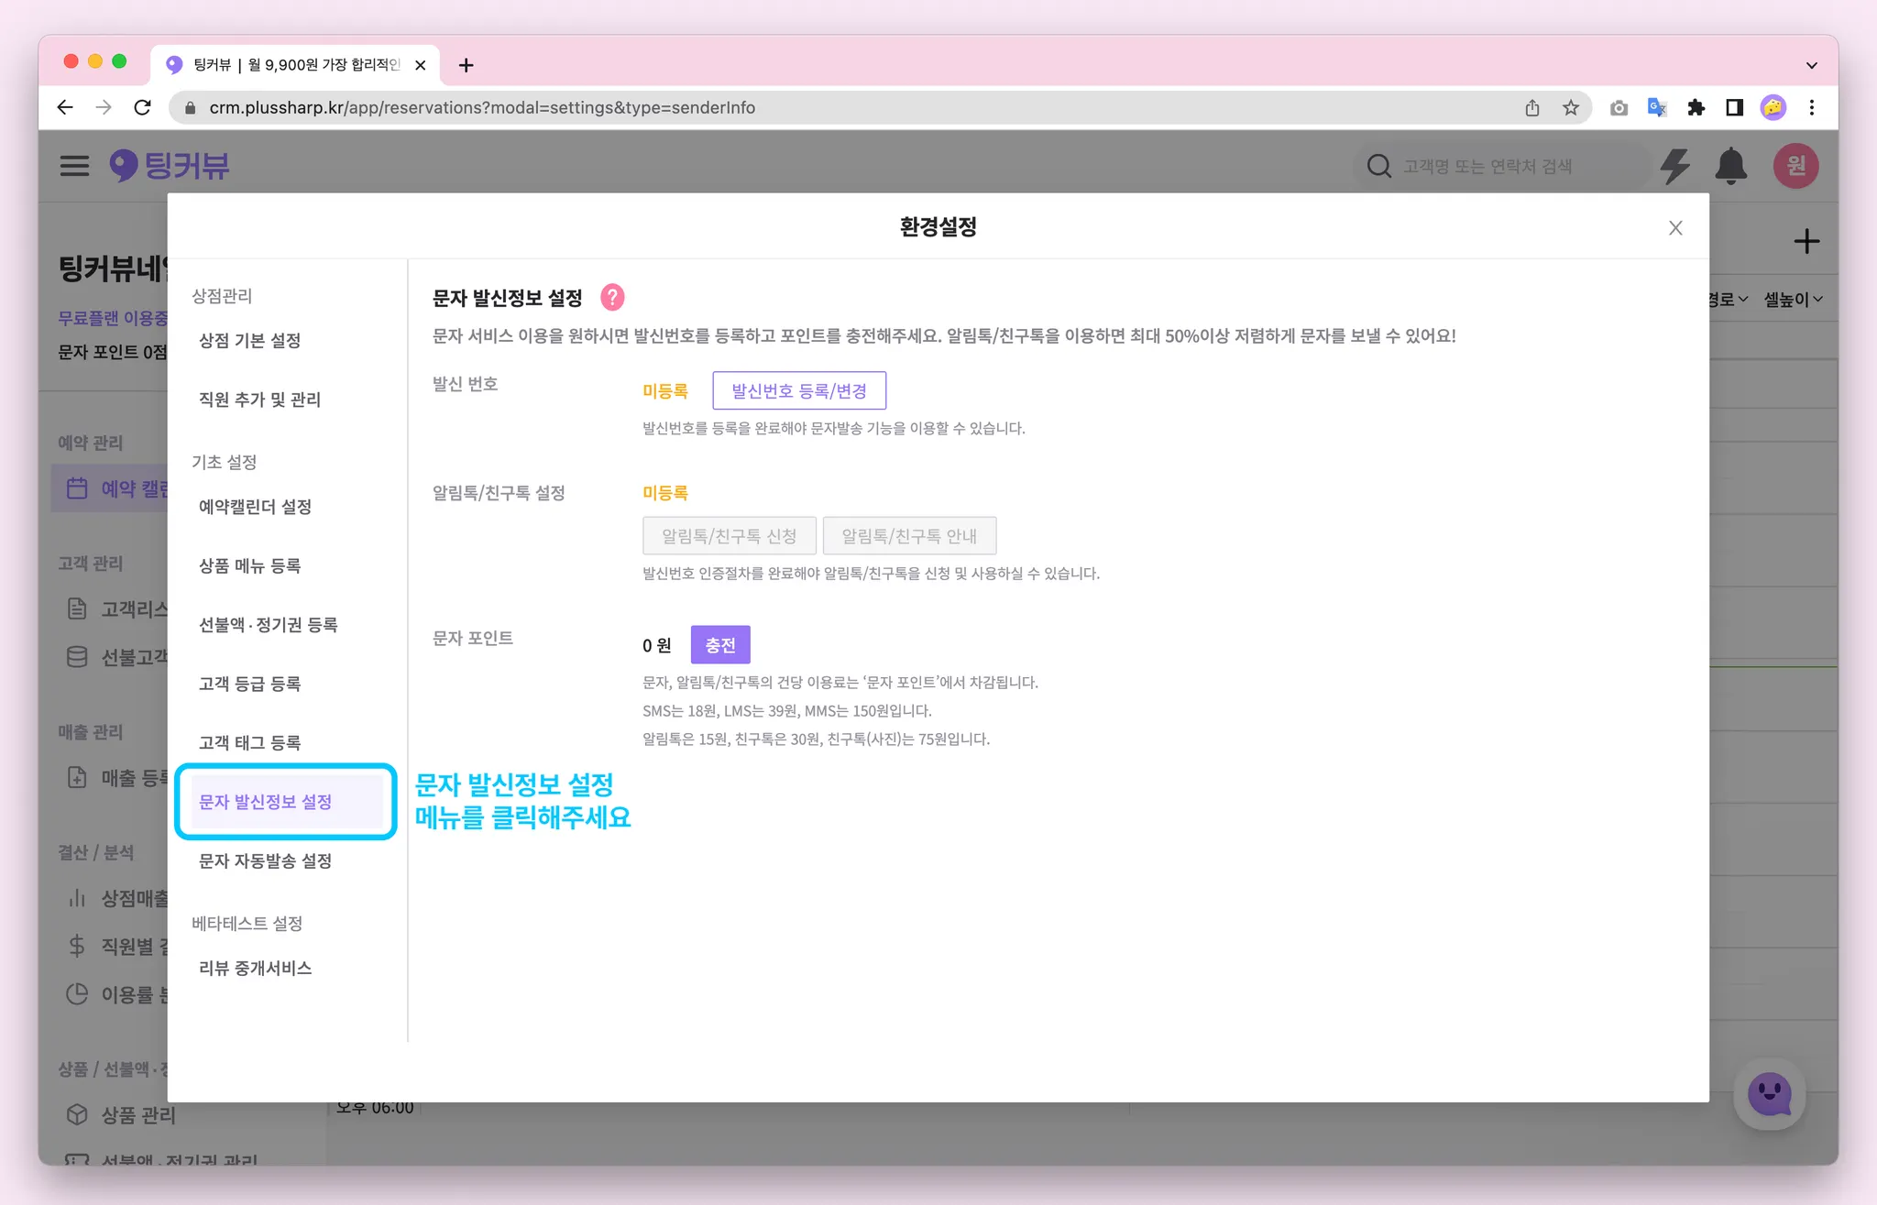The height and width of the screenshot is (1205, 1877).
Task: Open 상점 기본 설정 menu item
Action: (249, 340)
